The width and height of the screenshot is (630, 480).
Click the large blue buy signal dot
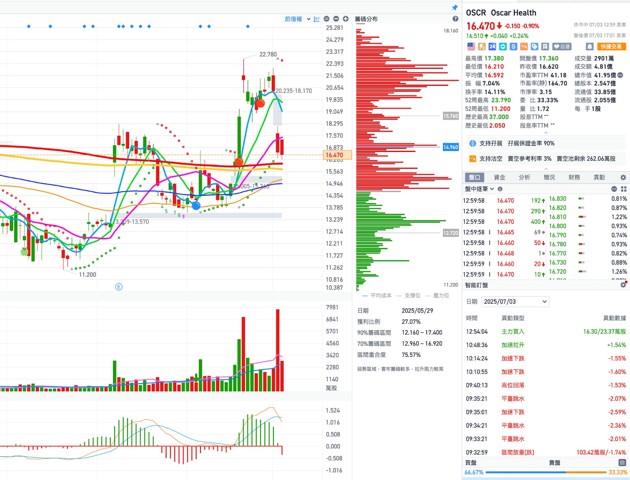click(x=196, y=206)
